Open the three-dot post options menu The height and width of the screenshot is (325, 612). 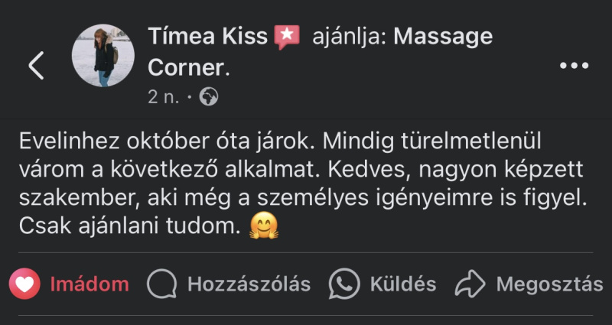coord(574,67)
